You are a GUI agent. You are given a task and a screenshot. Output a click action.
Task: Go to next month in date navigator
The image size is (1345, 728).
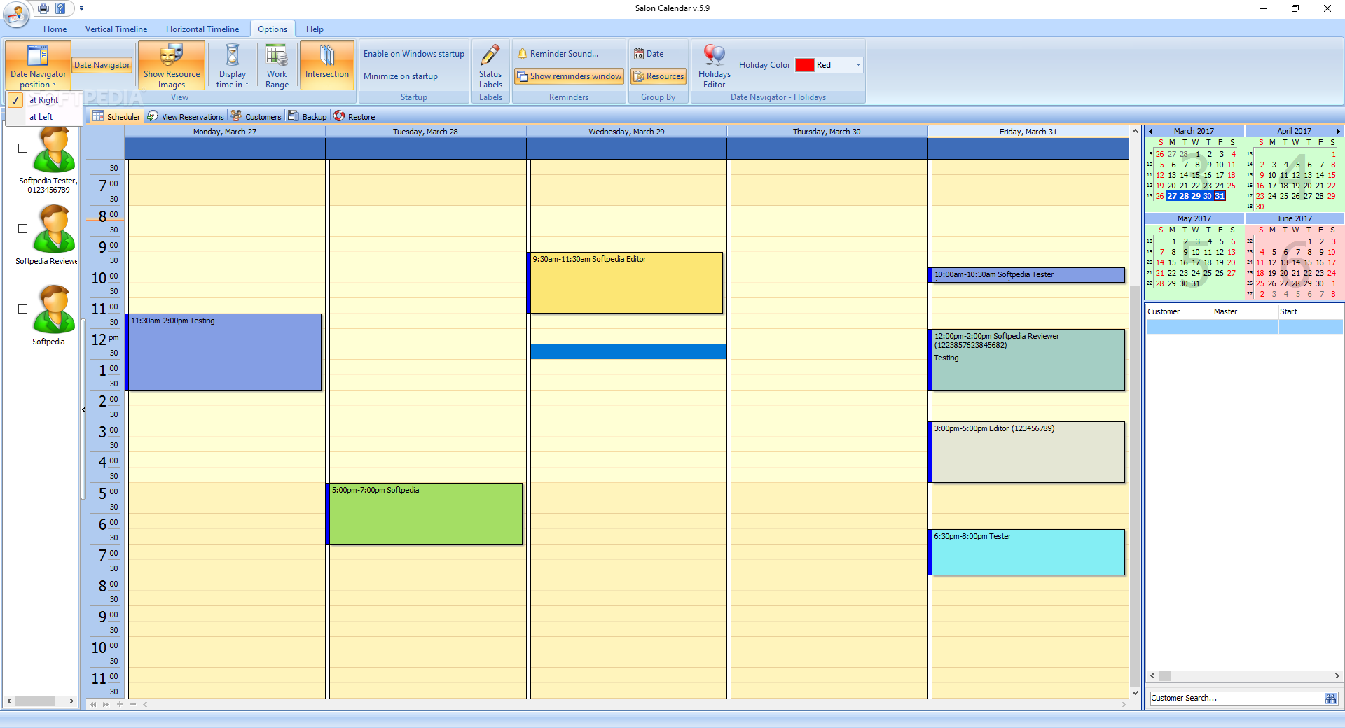(1338, 131)
